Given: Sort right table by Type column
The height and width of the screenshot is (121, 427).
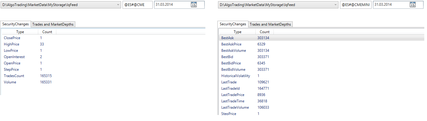Looking at the screenshot, I should click(x=238, y=32).
